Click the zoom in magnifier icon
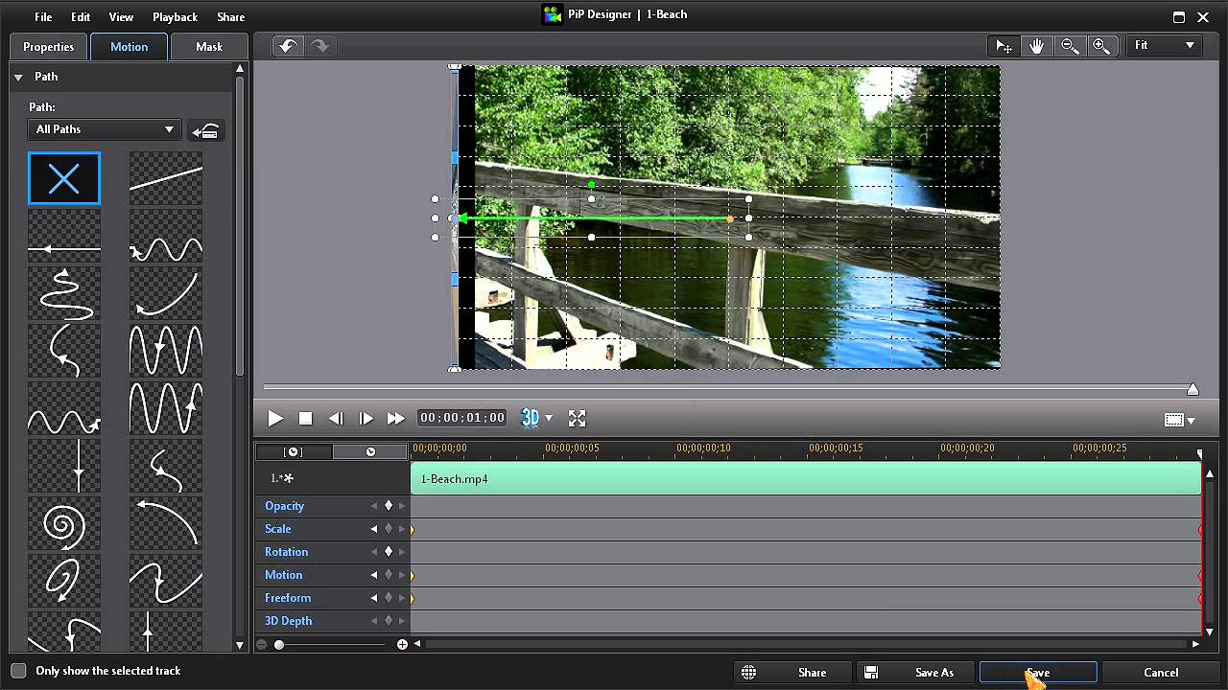The width and height of the screenshot is (1228, 690). point(1101,46)
